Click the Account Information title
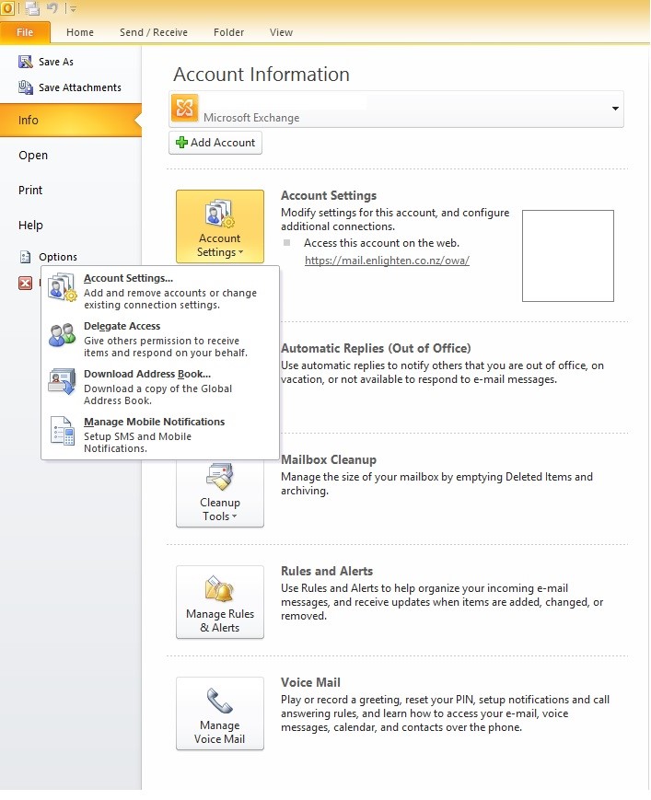The height and width of the screenshot is (800, 651). [262, 74]
